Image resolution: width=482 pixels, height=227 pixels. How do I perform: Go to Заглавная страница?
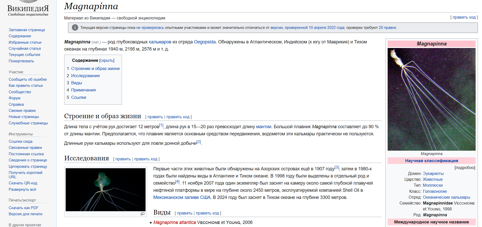point(27,30)
